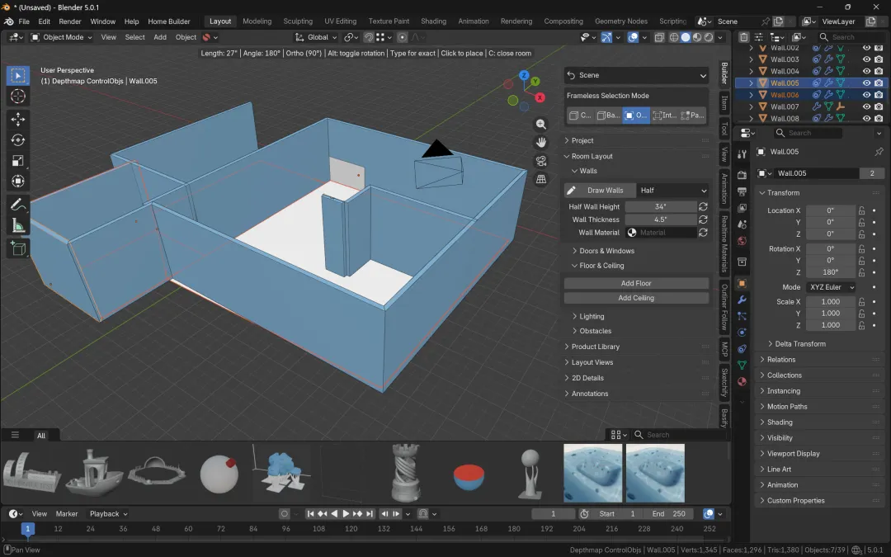Toggle visibility of Wall.007

point(866,106)
